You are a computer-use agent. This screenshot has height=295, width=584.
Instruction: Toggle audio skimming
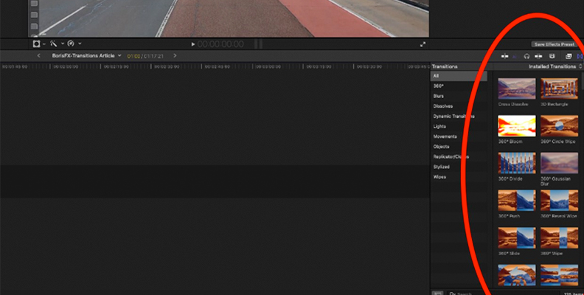point(515,56)
